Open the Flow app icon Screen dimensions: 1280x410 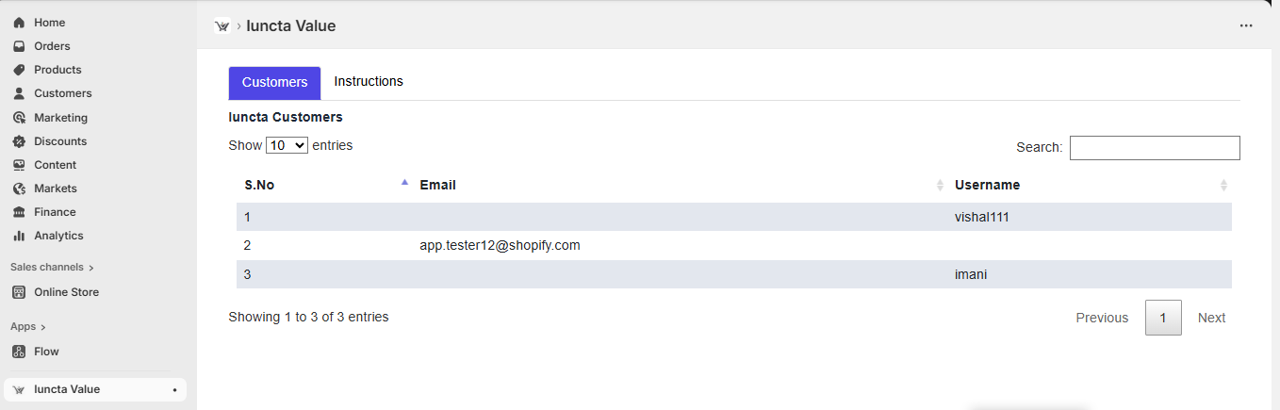click(19, 352)
